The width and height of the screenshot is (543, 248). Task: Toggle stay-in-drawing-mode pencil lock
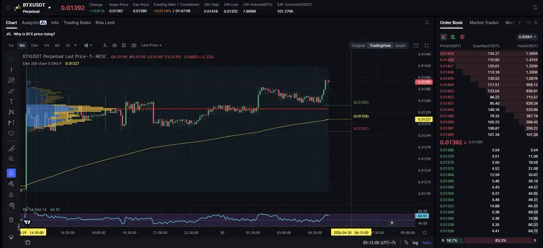pos(11,184)
